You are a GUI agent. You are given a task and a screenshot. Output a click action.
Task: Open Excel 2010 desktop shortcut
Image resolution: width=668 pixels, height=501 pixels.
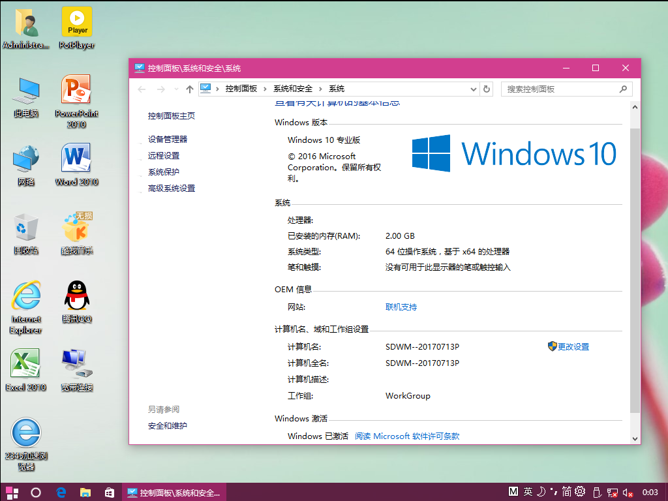click(x=26, y=370)
